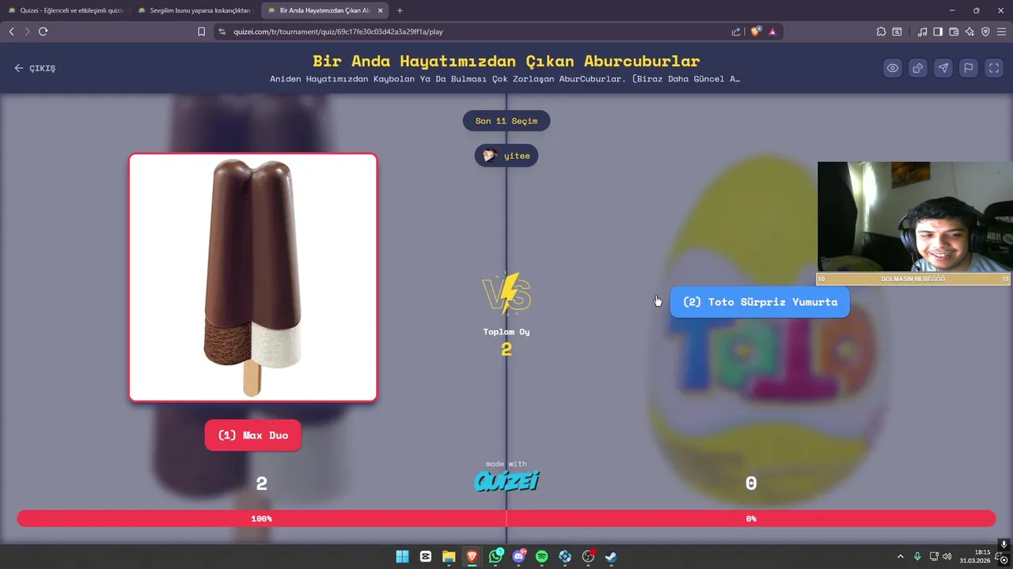Viewport: 1013px width, 569px height.
Task: Open a new browser tab with plus
Action: pyautogui.click(x=400, y=10)
